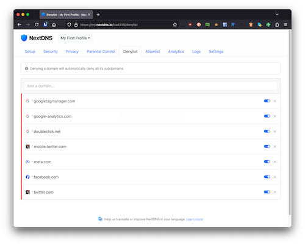Click the browser reload icon
The height and width of the screenshot is (245, 305).
[x=37, y=24]
